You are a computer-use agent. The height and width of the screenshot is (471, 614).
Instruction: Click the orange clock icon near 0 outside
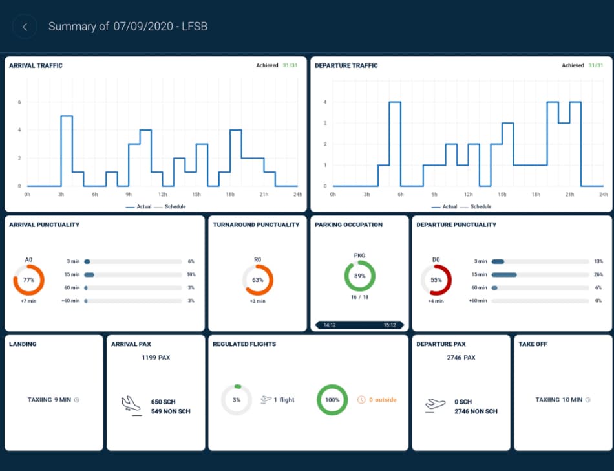coord(361,400)
